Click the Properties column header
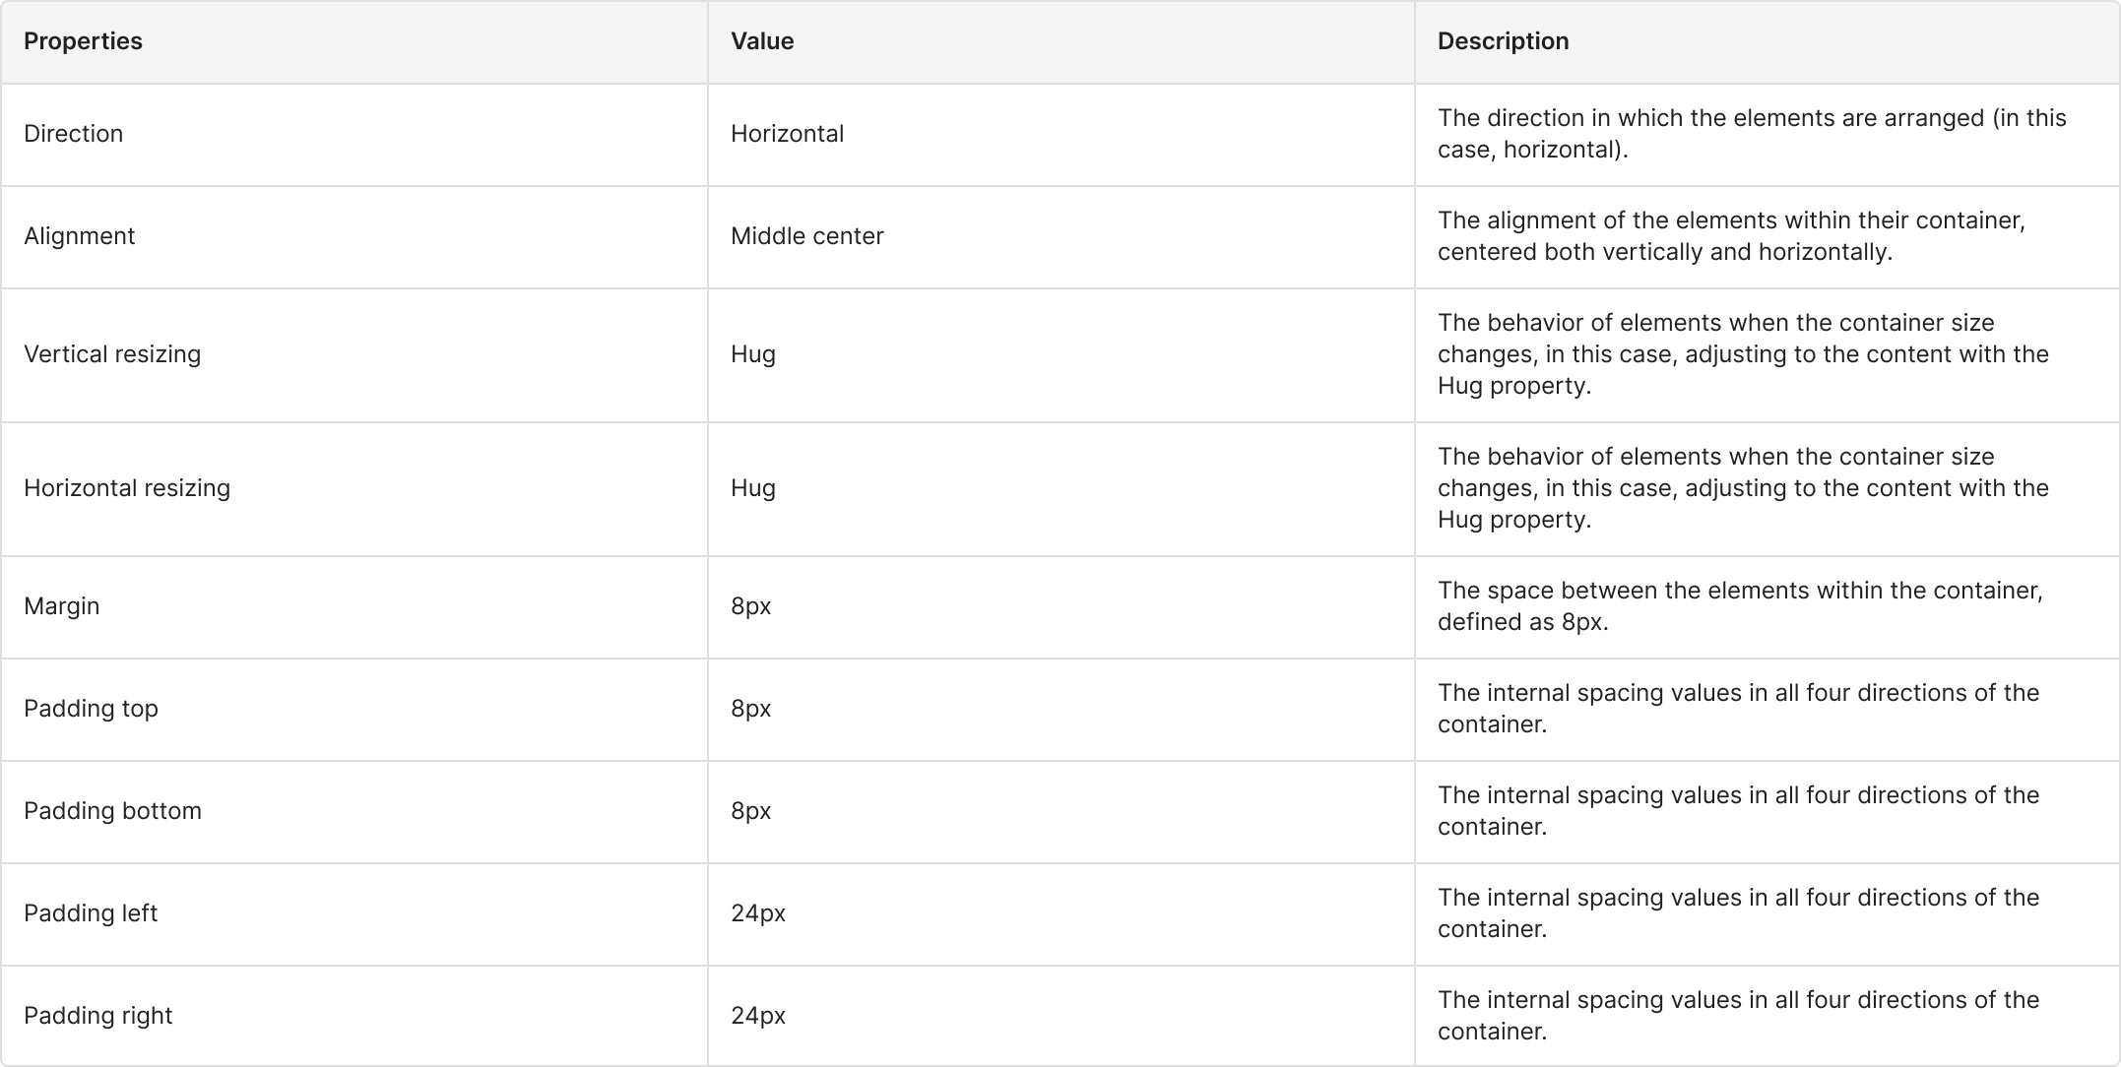Viewport: 2121px width, 1067px height. pos(84,41)
